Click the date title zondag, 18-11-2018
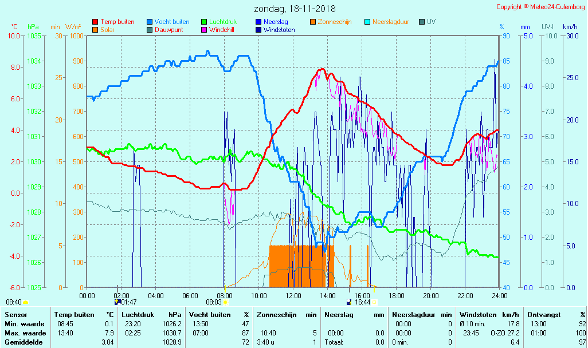This screenshot has height=348, width=588. [295, 9]
